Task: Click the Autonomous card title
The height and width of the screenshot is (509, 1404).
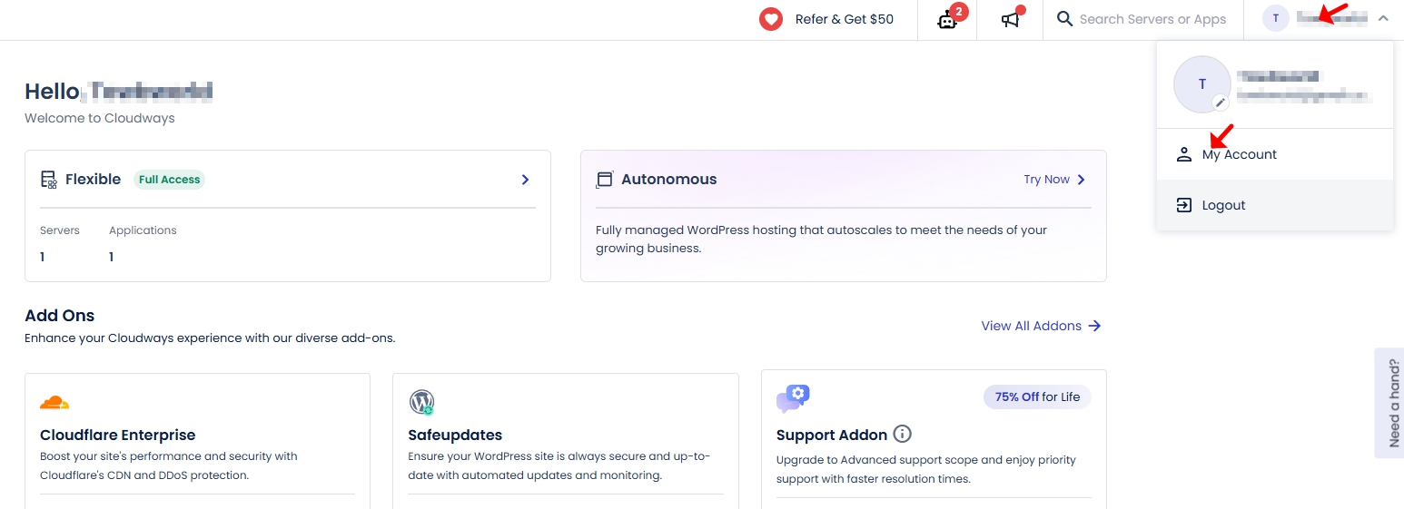Action: (669, 180)
